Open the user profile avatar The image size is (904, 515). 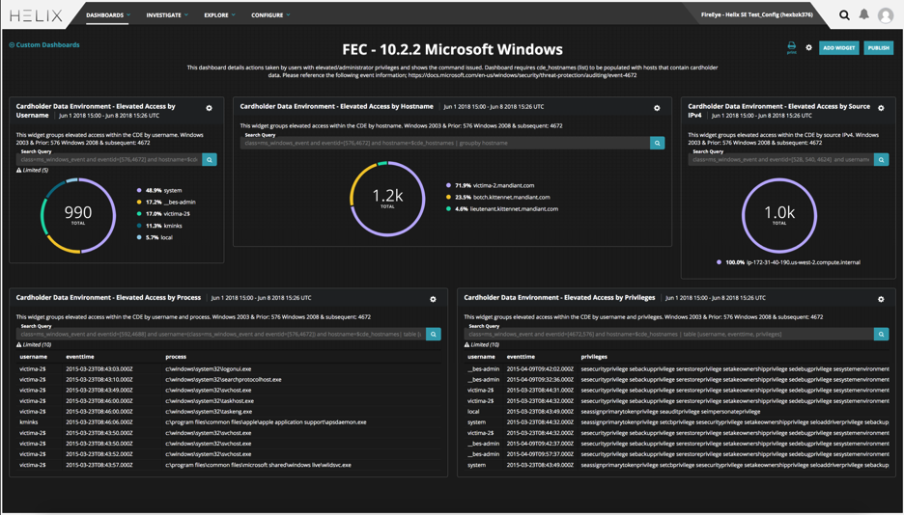click(886, 15)
